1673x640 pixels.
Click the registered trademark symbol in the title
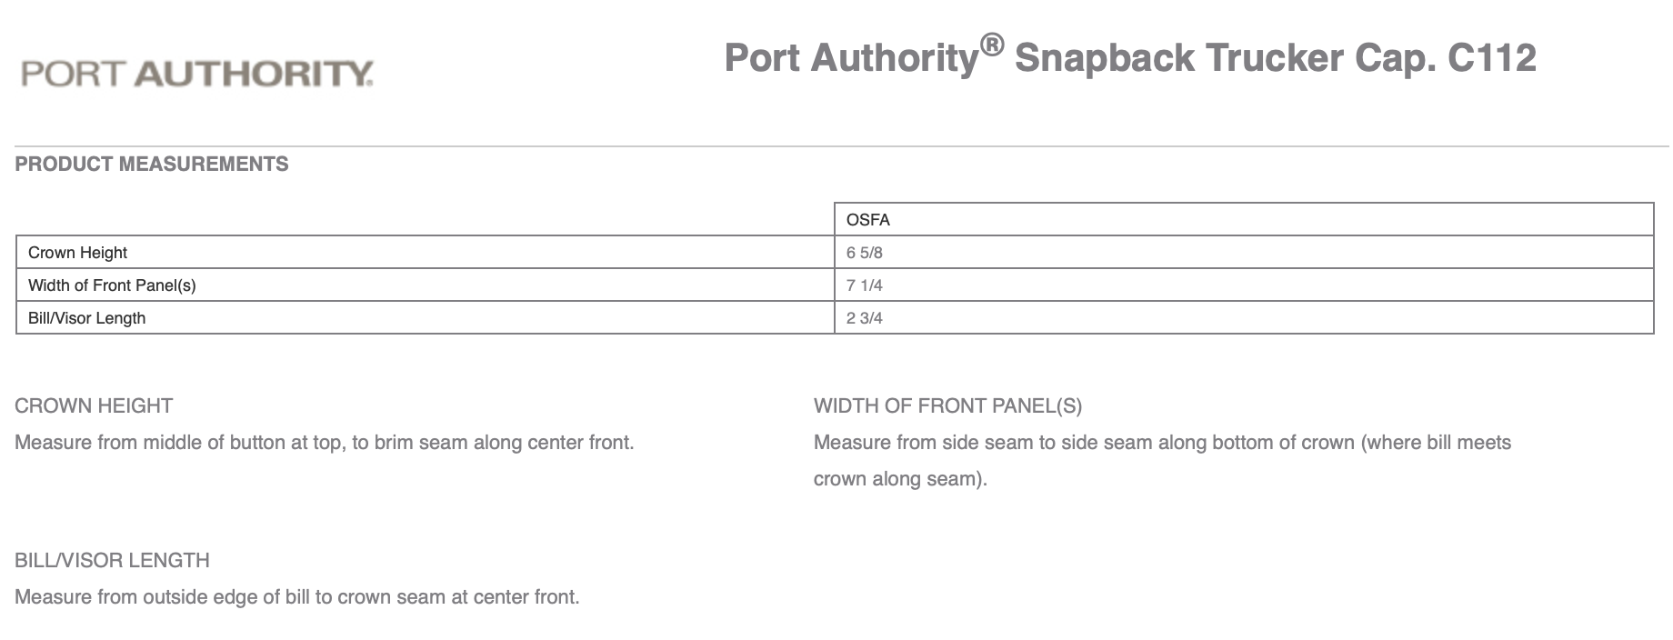coord(992,44)
